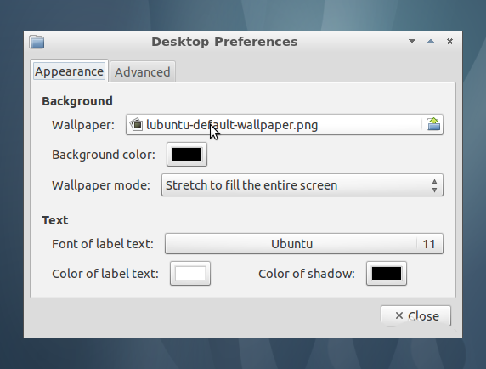Pick a new Background color swatch
The width and height of the screenshot is (486, 369).
pyautogui.click(x=187, y=155)
